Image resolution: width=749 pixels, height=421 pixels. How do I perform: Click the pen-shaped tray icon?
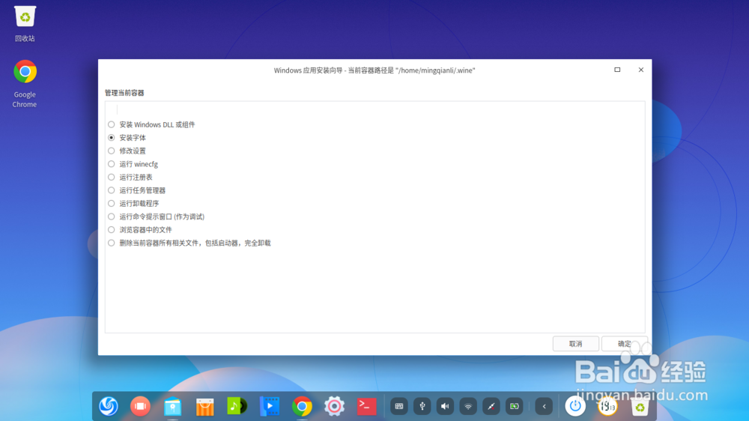491,406
